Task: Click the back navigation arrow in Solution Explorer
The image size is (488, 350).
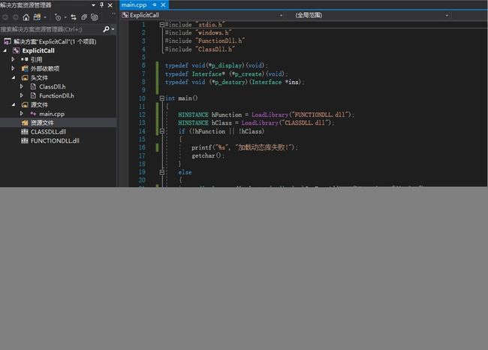Action: coord(5,17)
